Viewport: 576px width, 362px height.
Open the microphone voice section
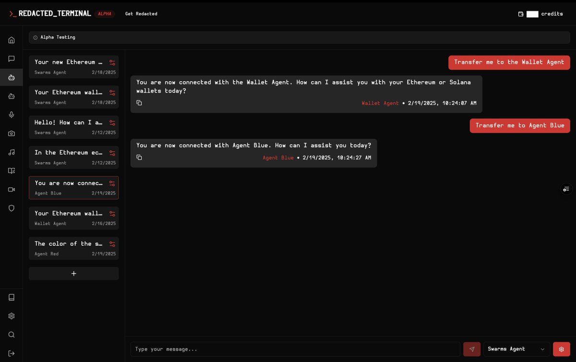(12, 114)
